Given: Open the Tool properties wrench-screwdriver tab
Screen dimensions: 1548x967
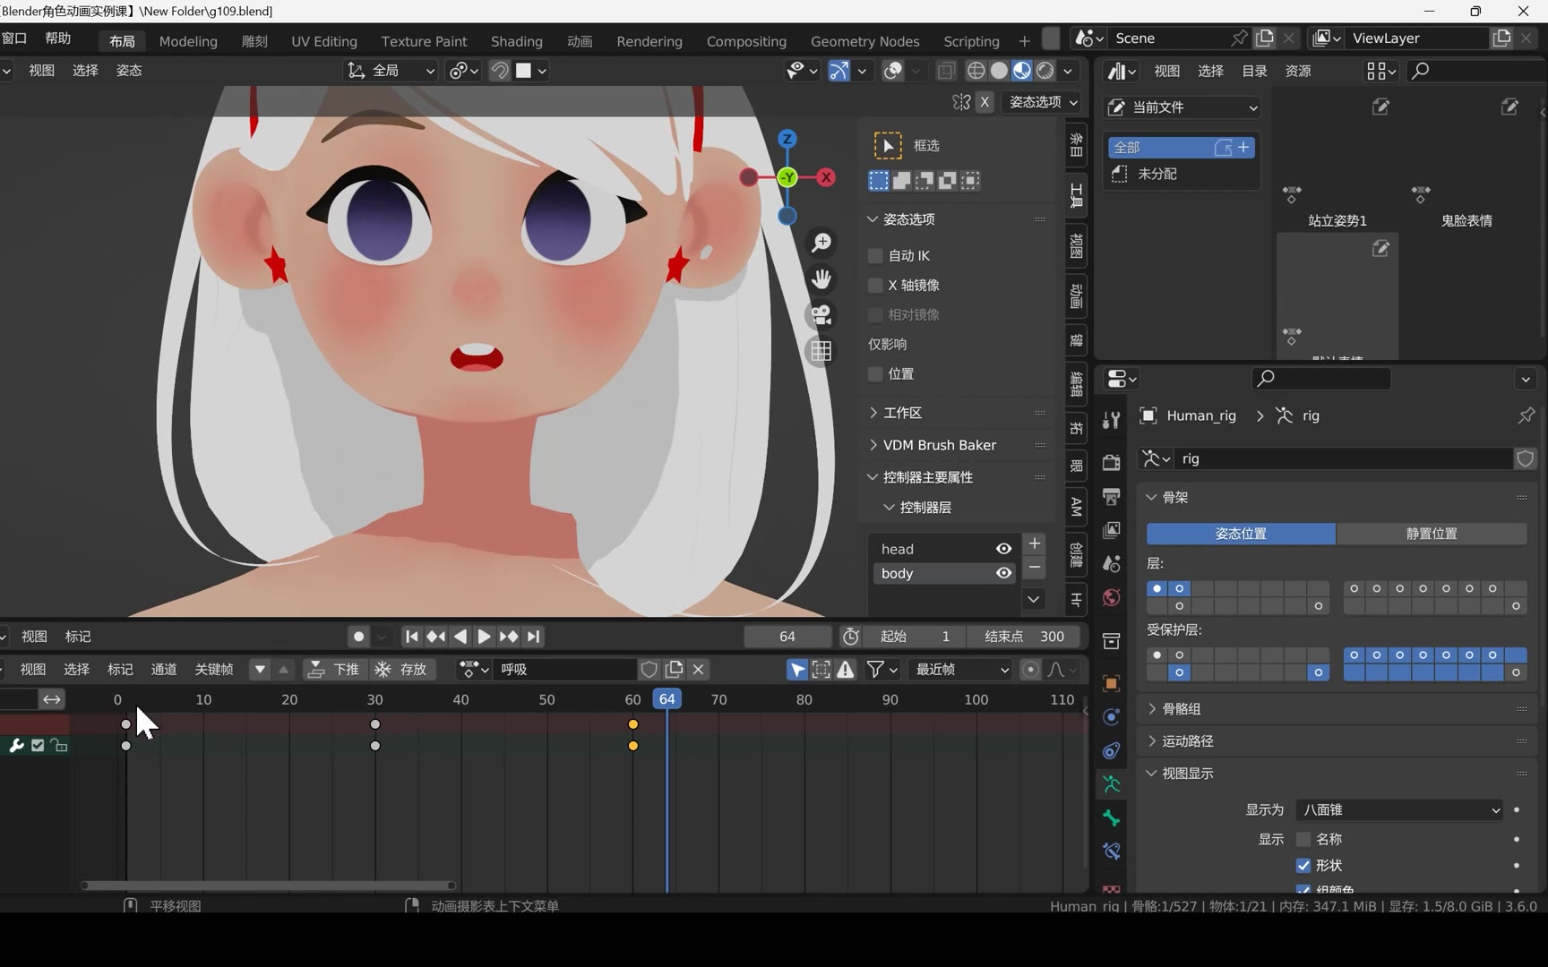Looking at the screenshot, I should coord(1111,420).
